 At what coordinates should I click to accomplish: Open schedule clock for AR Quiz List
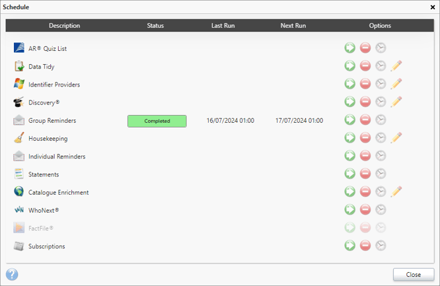click(381, 48)
